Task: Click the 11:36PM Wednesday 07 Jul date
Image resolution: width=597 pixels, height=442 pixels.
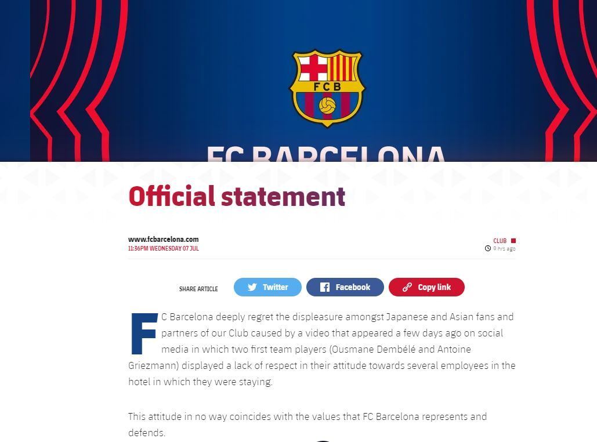Action: (163, 248)
